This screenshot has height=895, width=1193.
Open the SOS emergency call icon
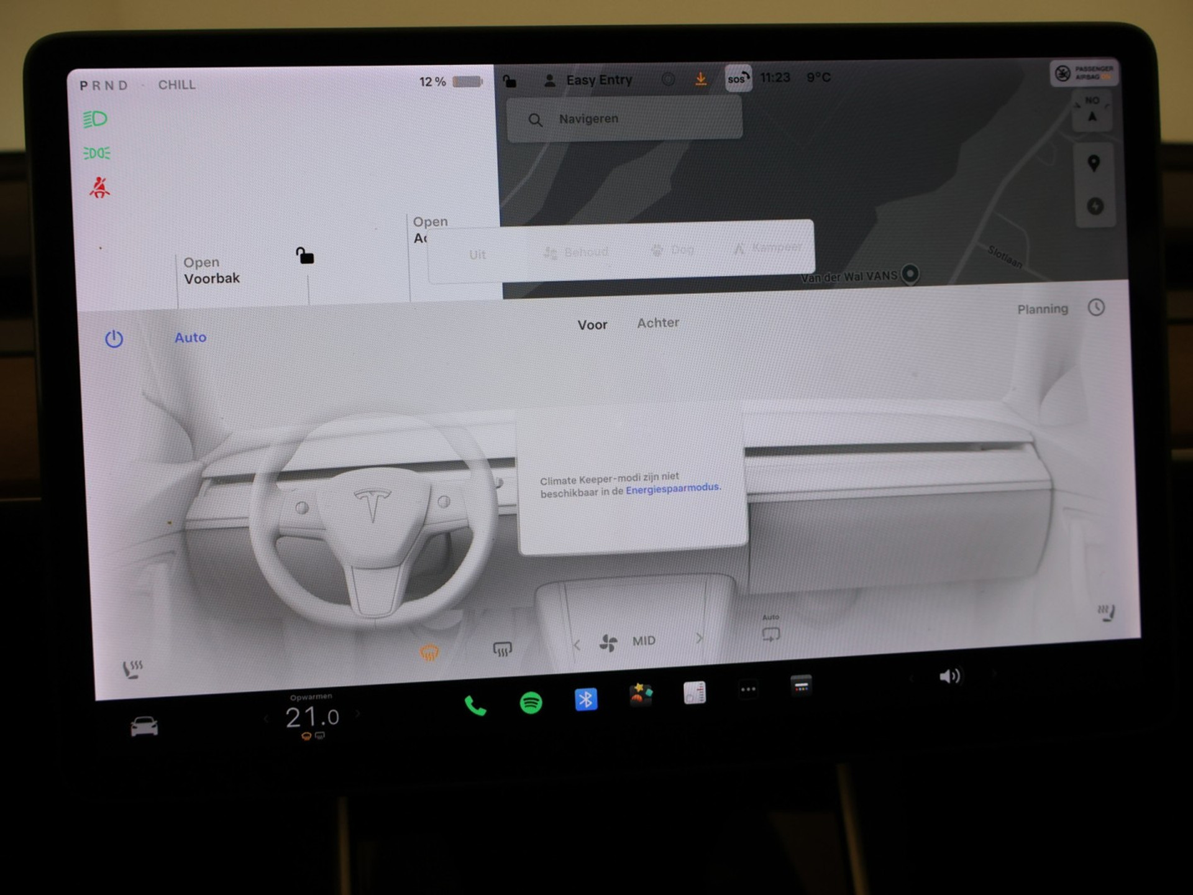click(738, 79)
